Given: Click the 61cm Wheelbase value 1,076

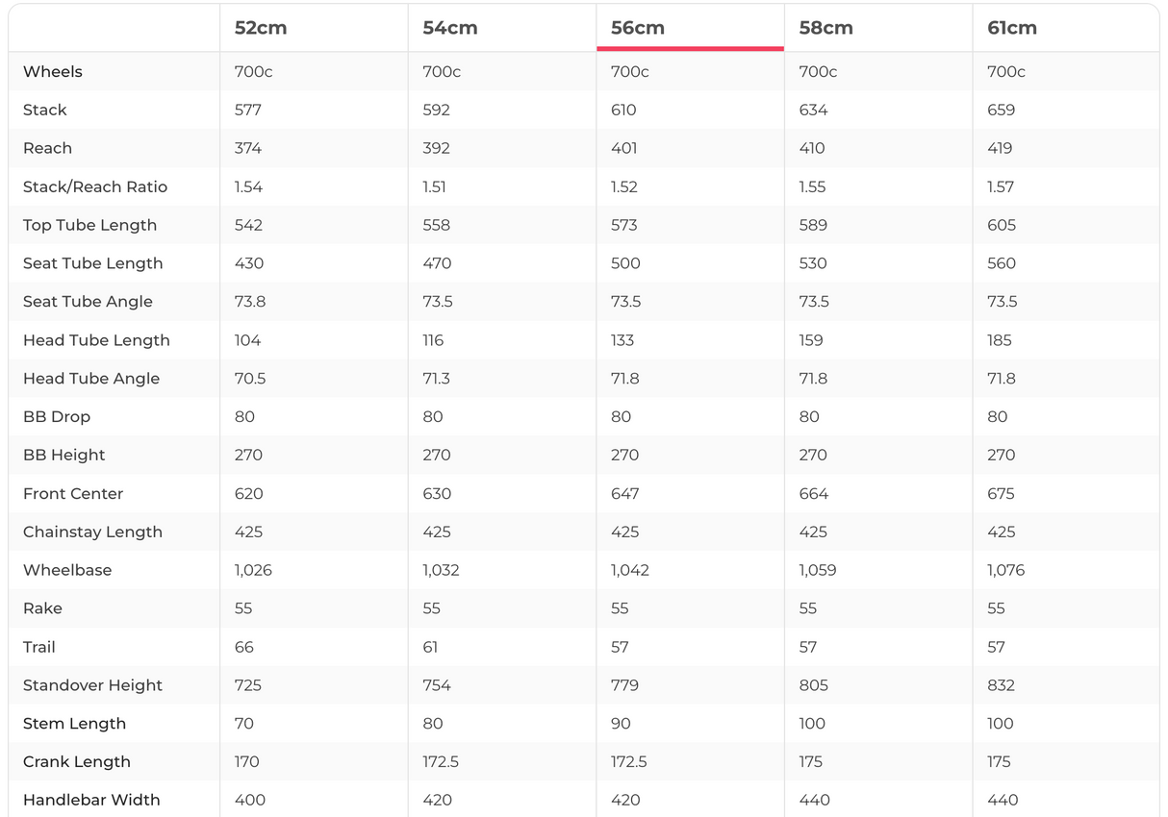Looking at the screenshot, I should (1005, 570).
